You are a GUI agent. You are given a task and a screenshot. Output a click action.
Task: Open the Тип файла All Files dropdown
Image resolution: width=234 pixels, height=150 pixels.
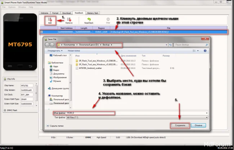[x=130, y=118]
